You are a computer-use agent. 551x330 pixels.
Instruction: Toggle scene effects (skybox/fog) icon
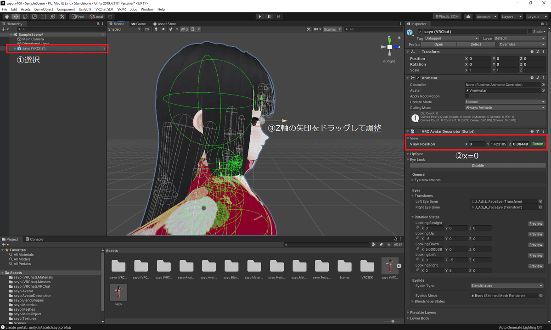[x=171, y=29]
